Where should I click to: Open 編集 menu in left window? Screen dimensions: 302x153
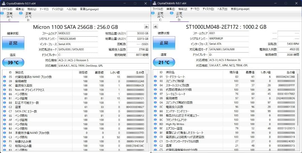click(20, 9)
